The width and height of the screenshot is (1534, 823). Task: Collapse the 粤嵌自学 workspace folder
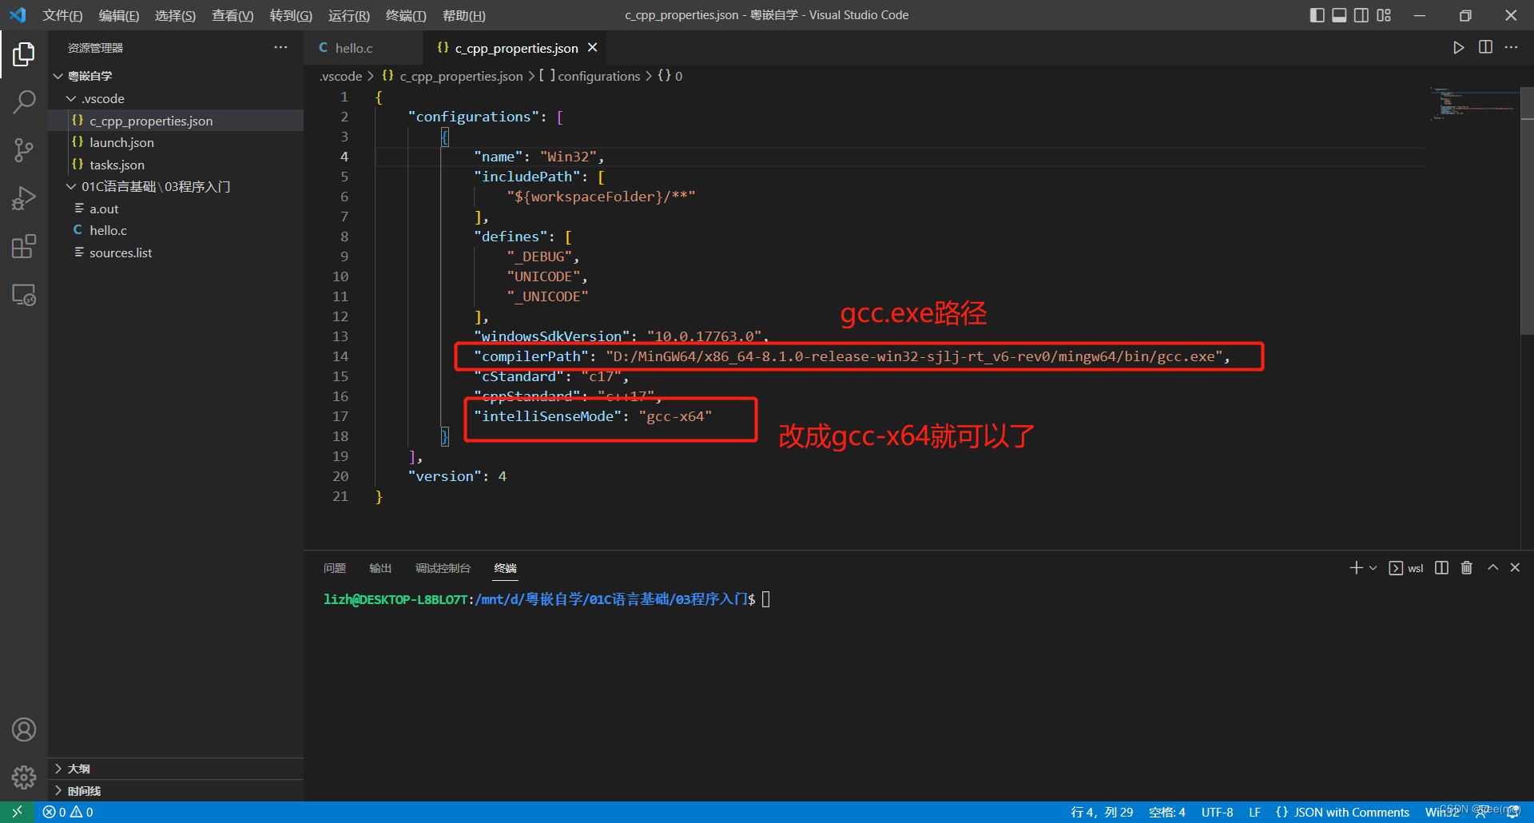tap(58, 76)
